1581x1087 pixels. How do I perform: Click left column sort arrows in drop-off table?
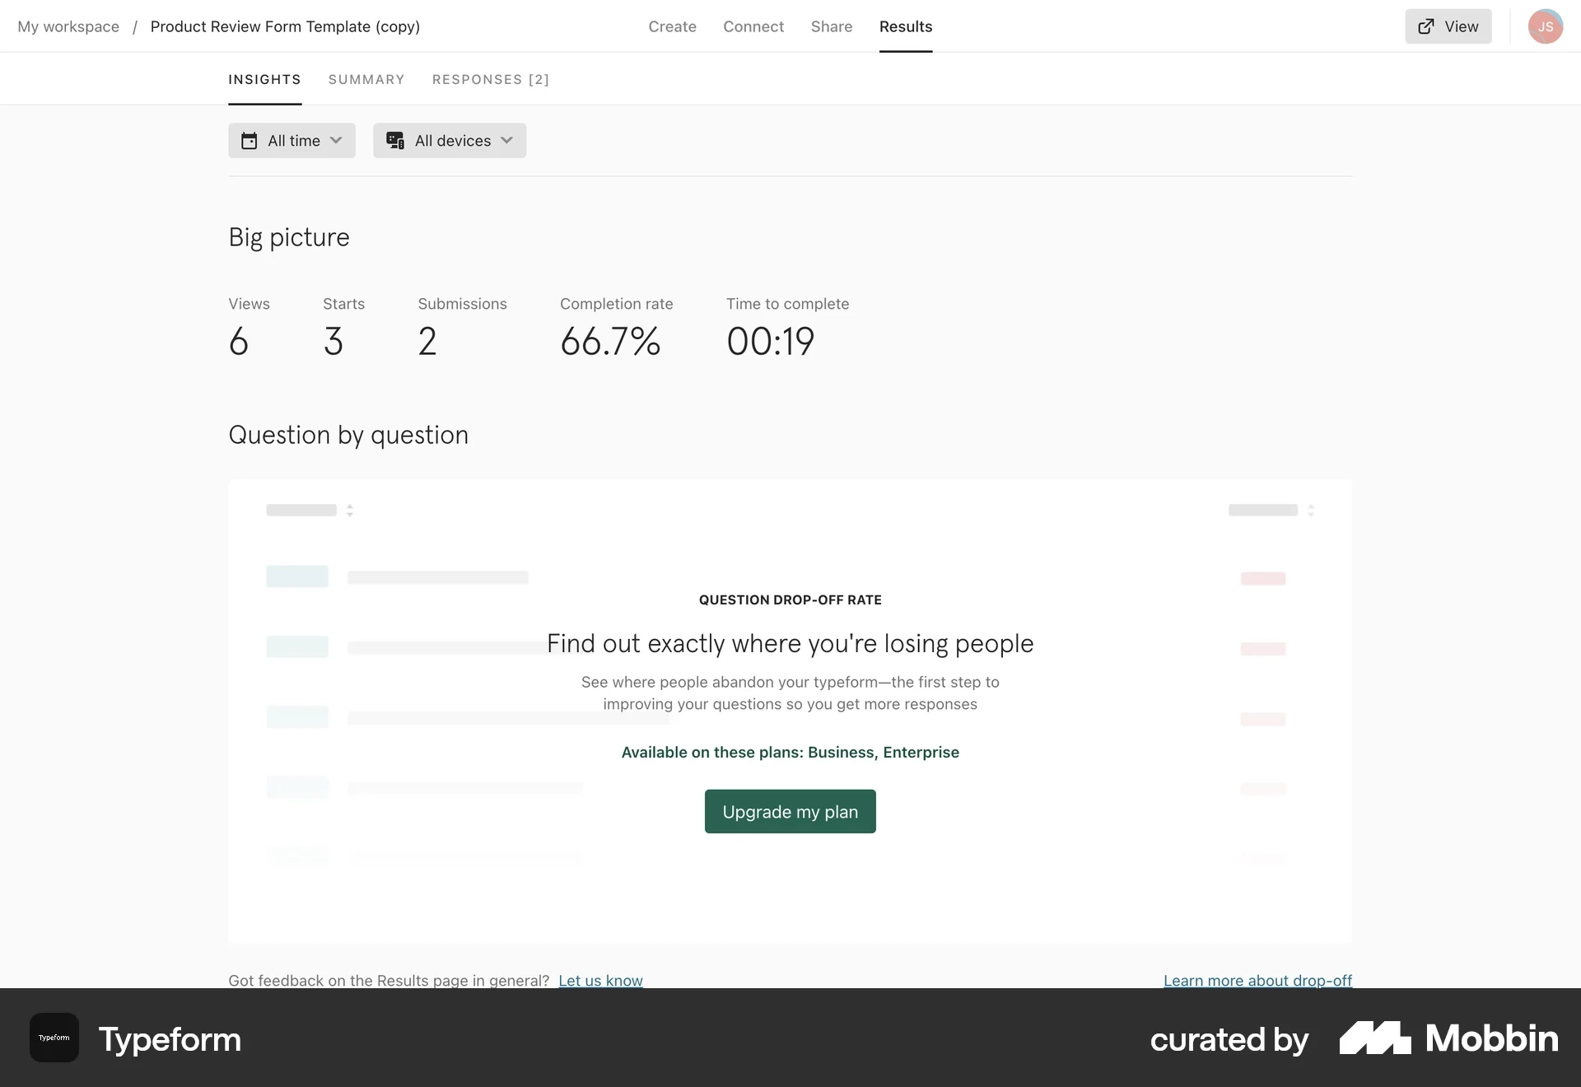[x=350, y=511]
